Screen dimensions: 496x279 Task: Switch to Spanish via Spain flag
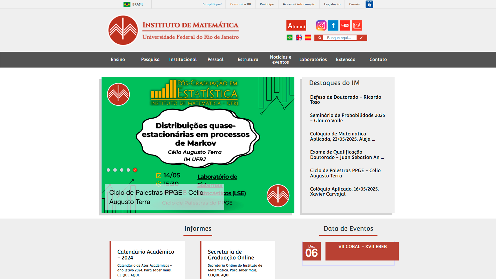click(308, 38)
